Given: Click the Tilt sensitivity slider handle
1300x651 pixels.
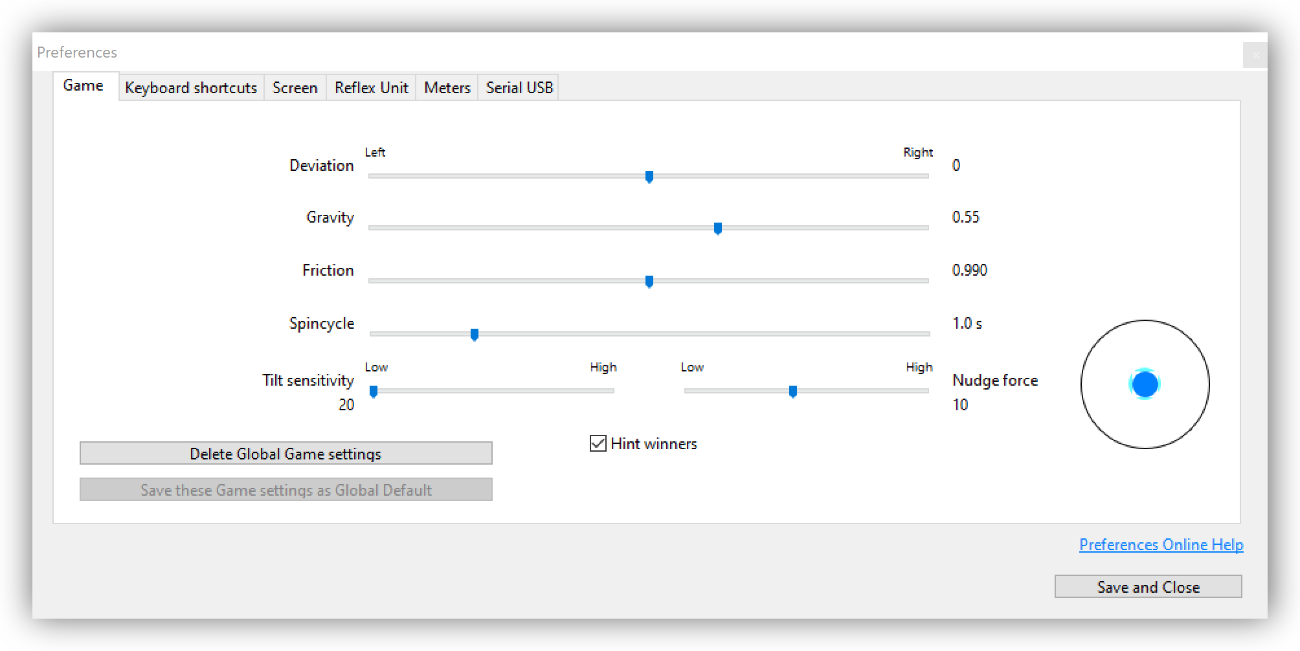Looking at the screenshot, I should (374, 392).
